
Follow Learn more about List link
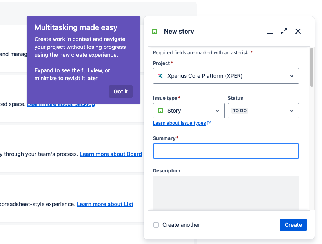105,204
